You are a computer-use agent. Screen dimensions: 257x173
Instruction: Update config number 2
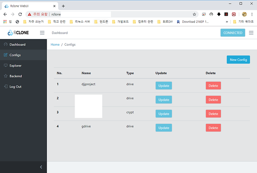point(164,100)
